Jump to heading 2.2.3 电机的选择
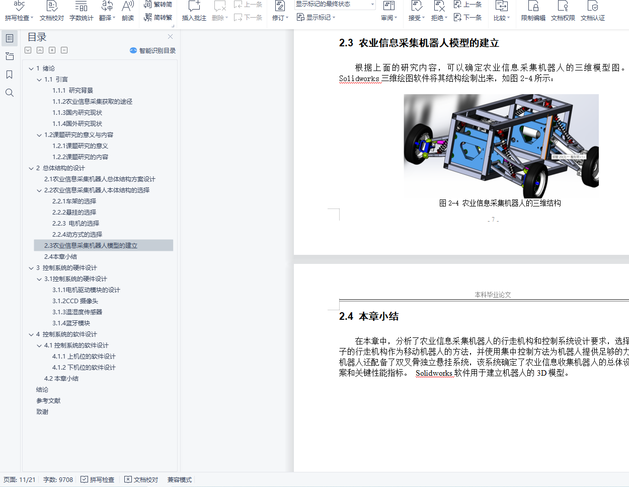 76,224
